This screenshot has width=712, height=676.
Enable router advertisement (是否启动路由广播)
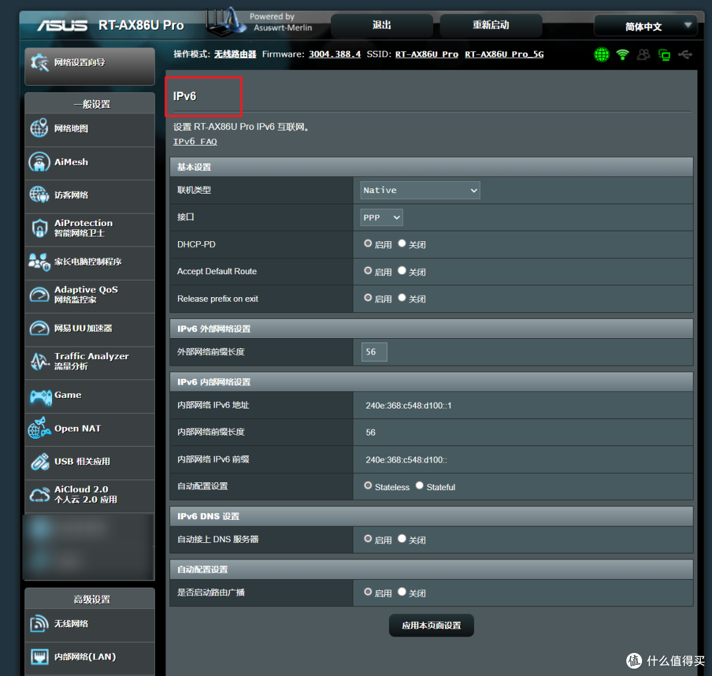368,592
